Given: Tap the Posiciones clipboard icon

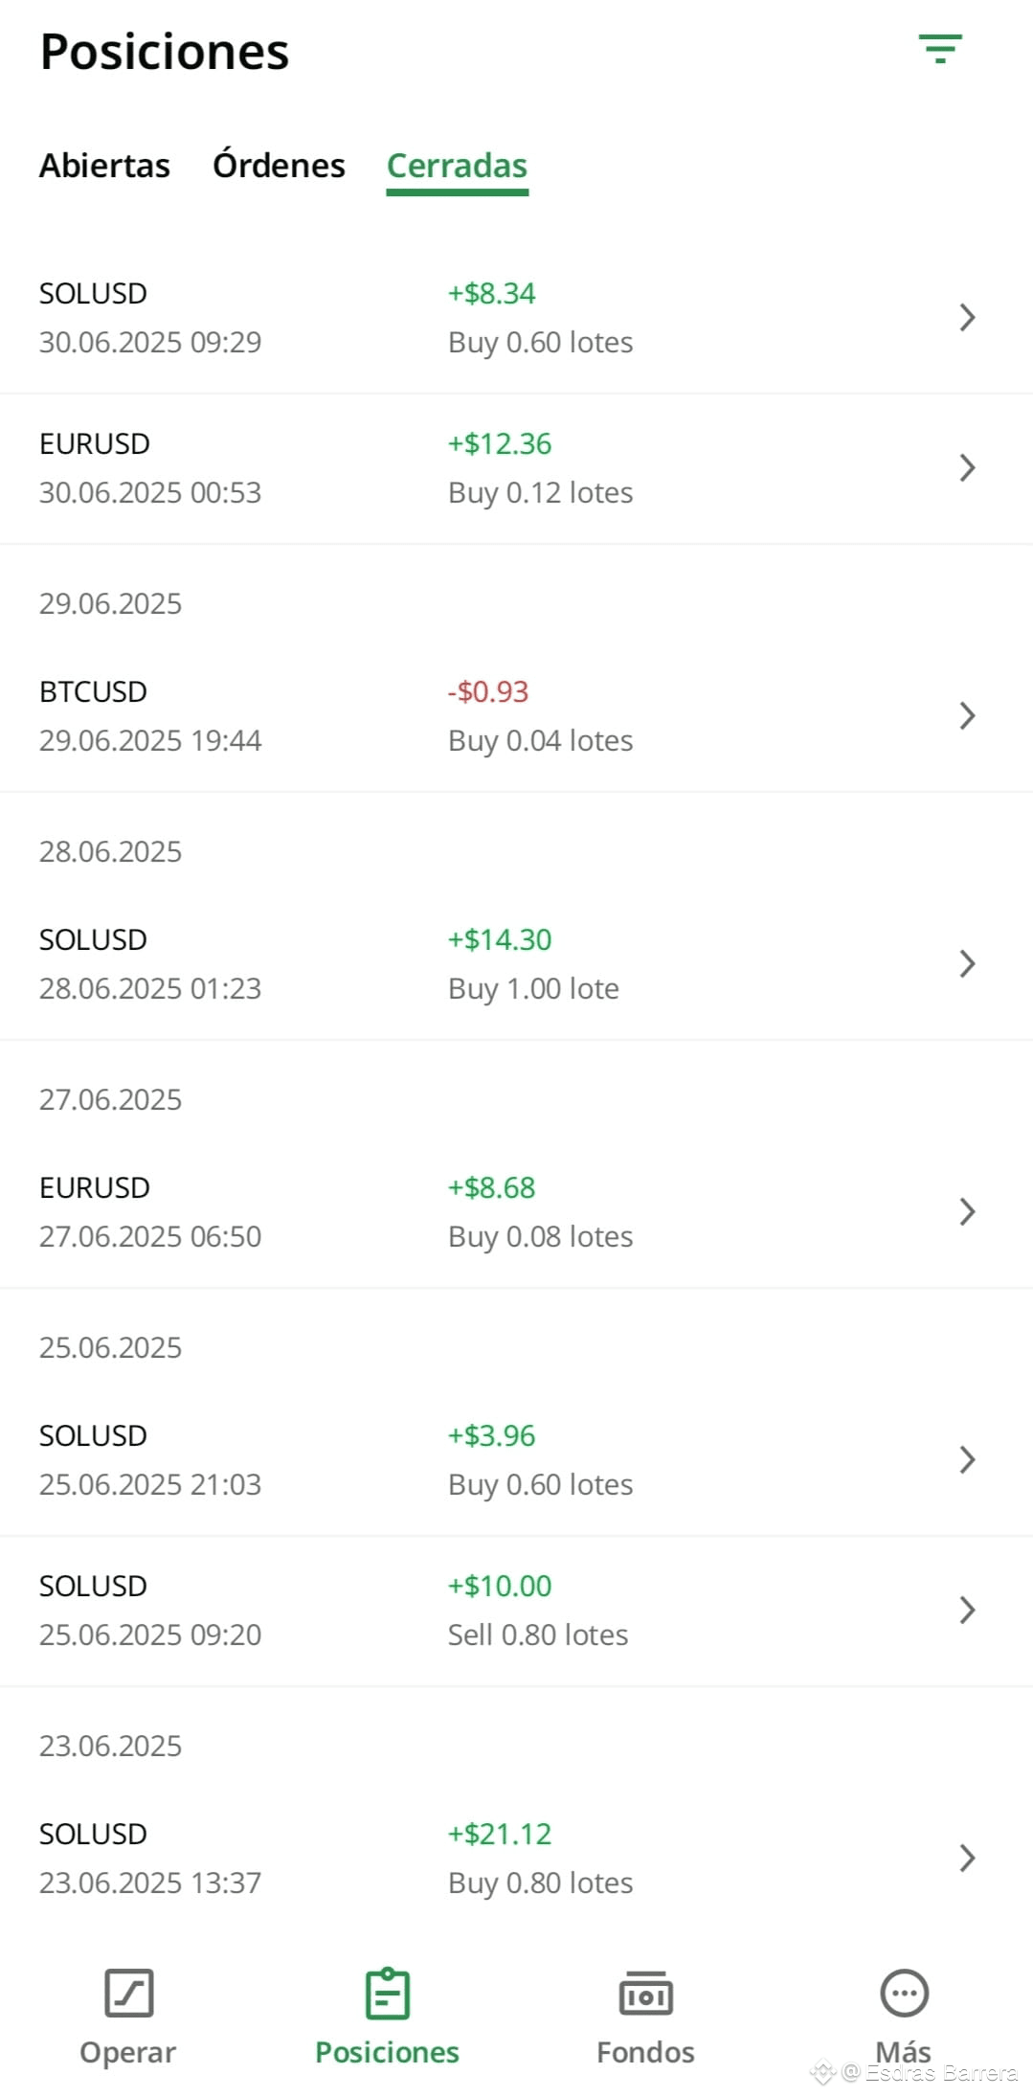Looking at the screenshot, I should (x=388, y=1994).
